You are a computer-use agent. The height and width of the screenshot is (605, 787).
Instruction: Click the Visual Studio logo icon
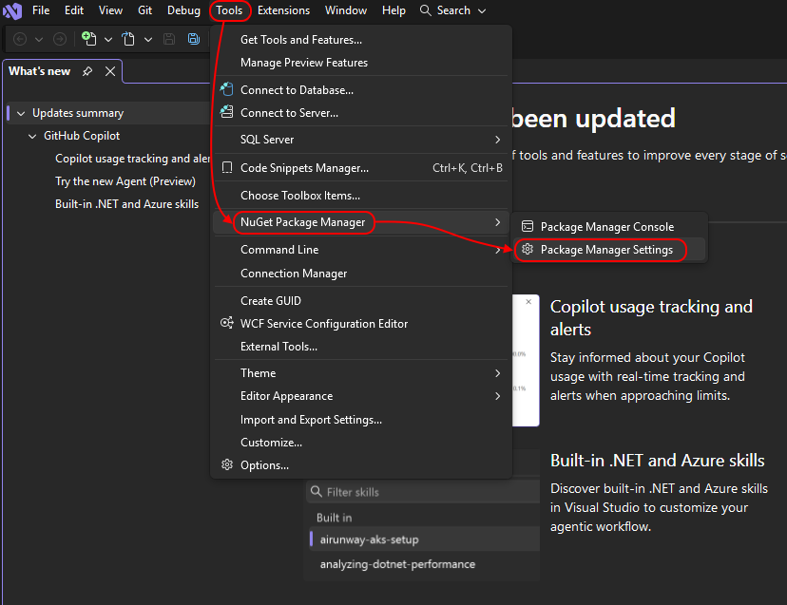pyautogui.click(x=12, y=10)
